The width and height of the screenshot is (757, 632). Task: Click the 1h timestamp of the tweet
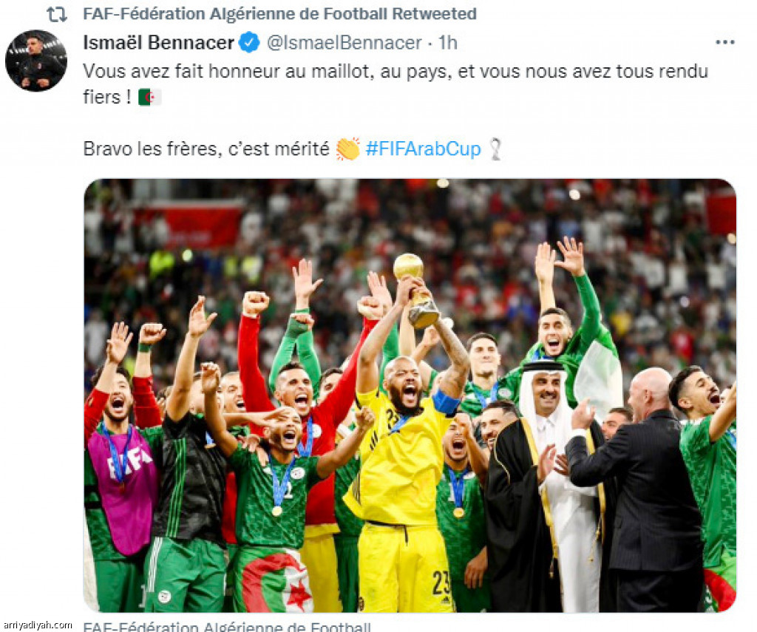pos(447,42)
